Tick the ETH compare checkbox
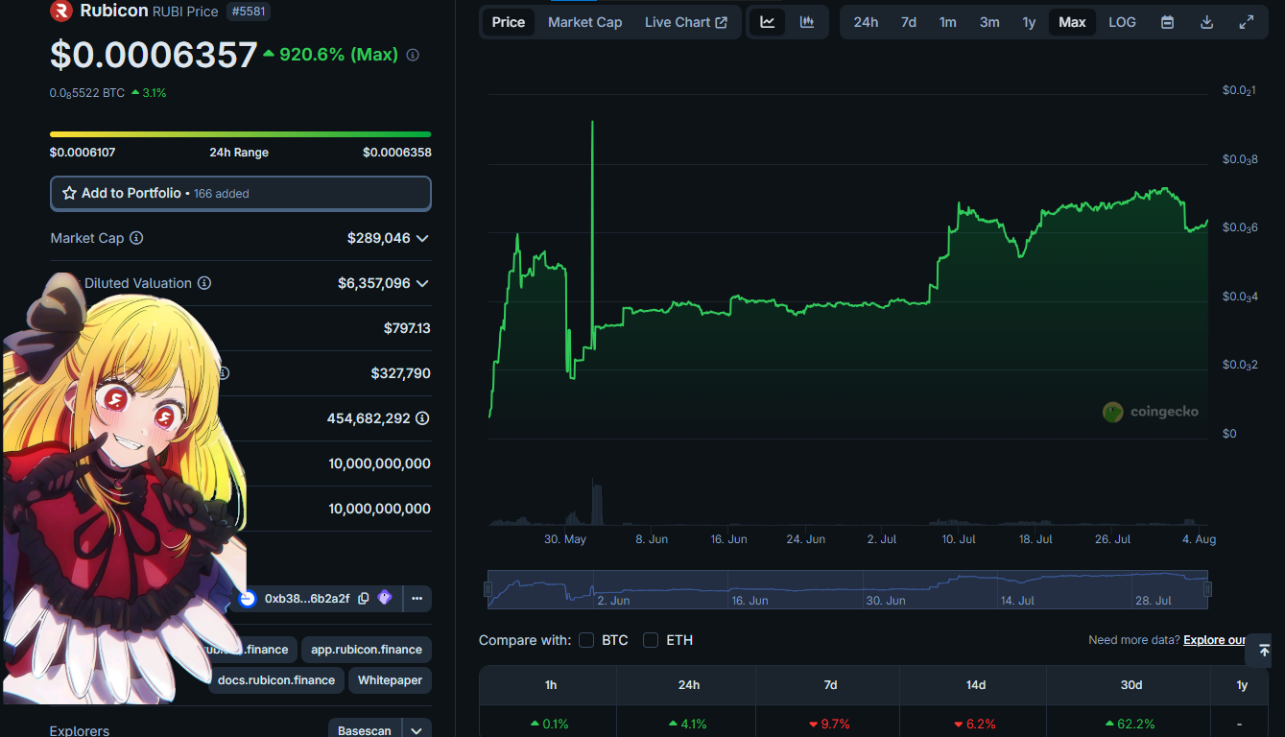This screenshot has height=737, width=1285. 651,640
